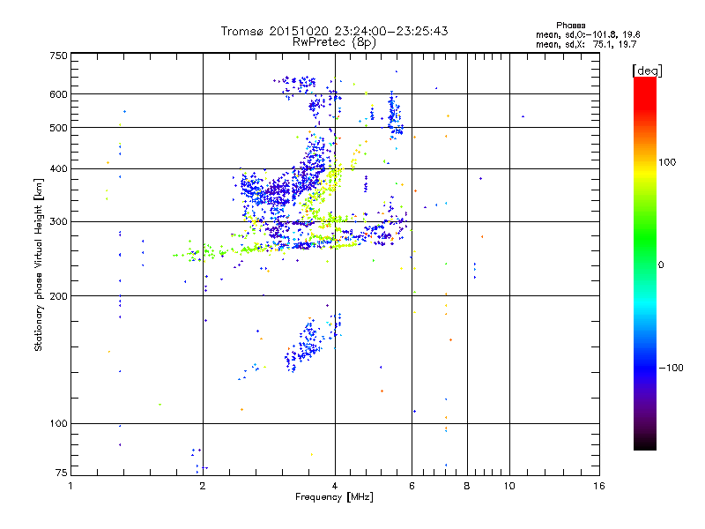Click the black bottom of the phase colorbar
The image size is (705, 529).
pyautogui.click(x=645, y=443)
